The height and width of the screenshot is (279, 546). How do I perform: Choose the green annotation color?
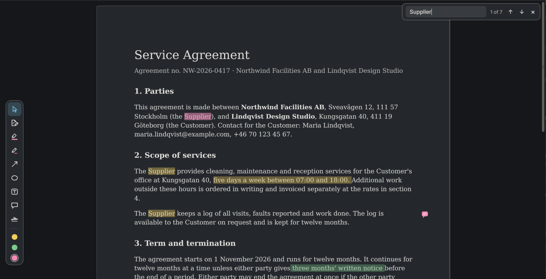[15, 247]
